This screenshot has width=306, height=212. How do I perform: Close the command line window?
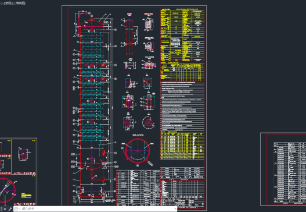5,209
